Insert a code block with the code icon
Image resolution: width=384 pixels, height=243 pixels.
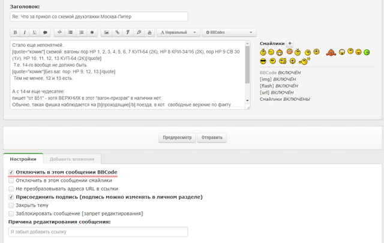pos(59,32)
